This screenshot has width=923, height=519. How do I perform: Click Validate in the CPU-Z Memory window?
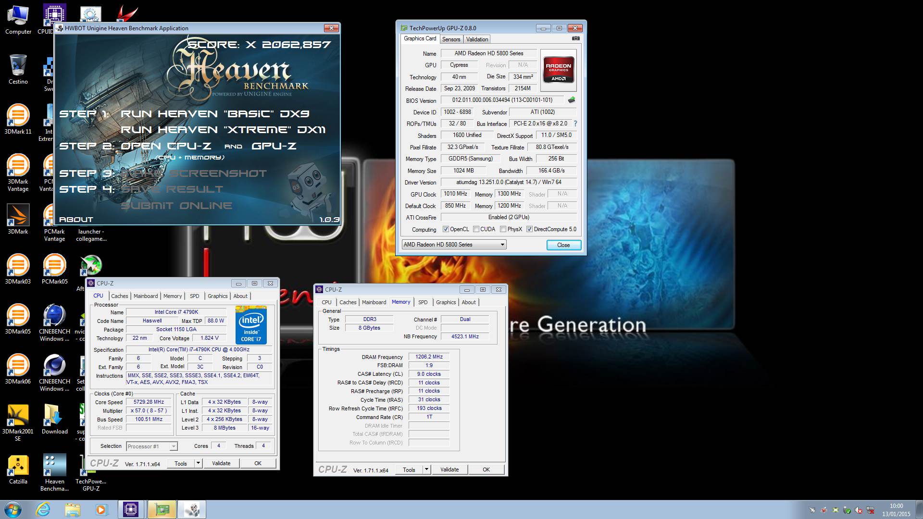(449, 470)
